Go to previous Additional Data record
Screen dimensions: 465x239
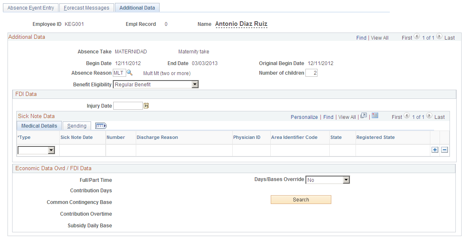click(x=417, y=37)
